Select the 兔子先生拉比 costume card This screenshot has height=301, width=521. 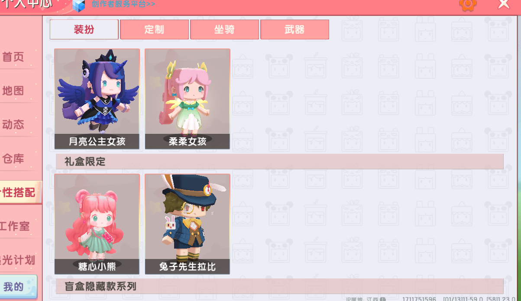187,224
